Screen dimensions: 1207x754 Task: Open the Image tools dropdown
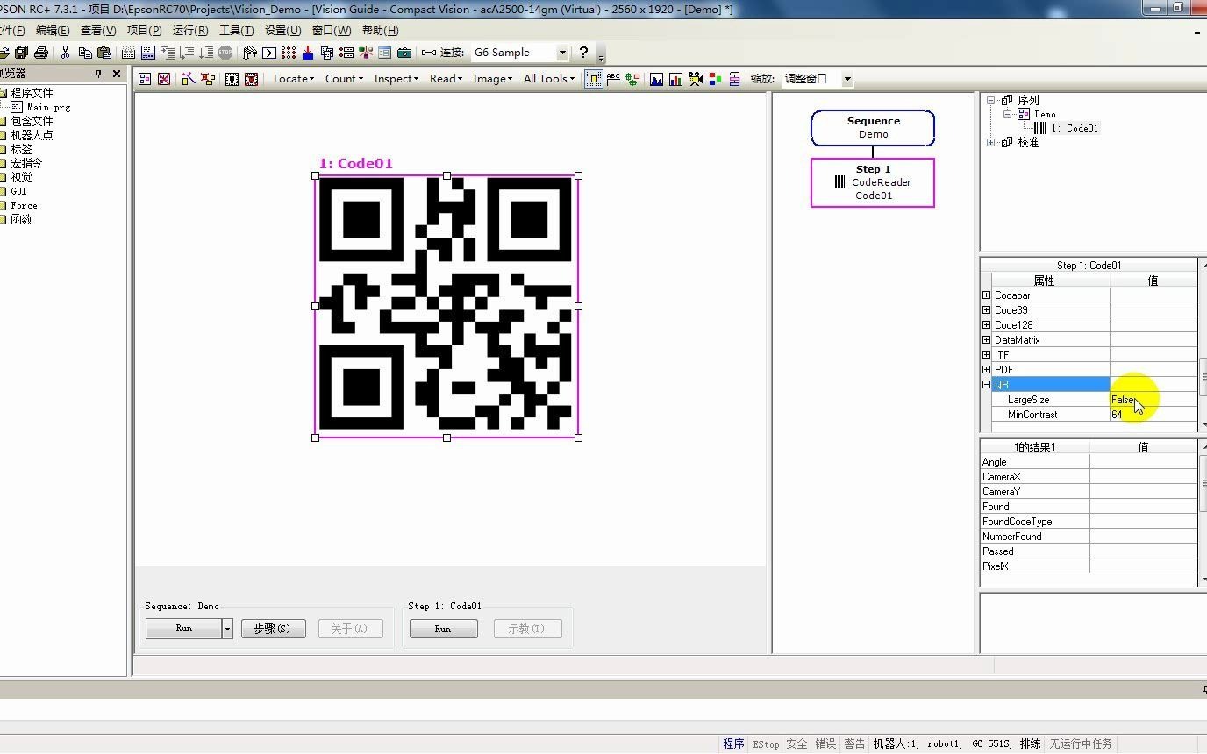[x=492, y=79]
